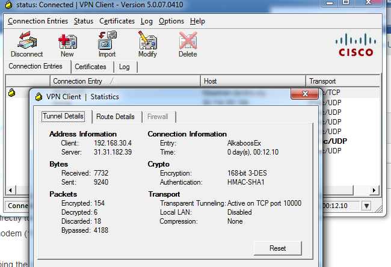Click the entry name AlkaboosEx
This screenshot has height=267, width=391.
click(244, 143)
